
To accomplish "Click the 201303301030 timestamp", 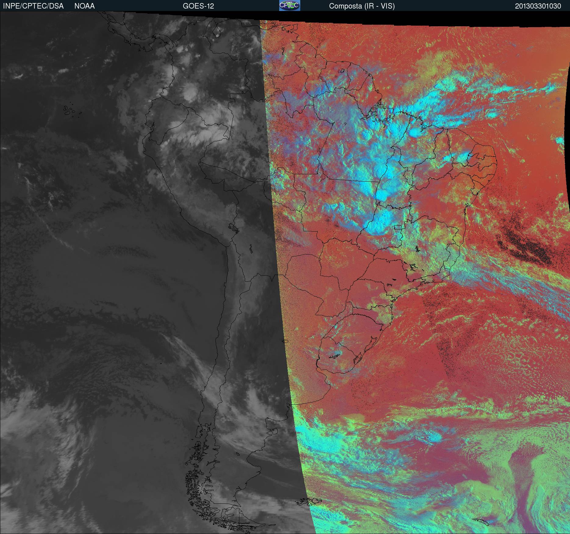I will (538, 6).
